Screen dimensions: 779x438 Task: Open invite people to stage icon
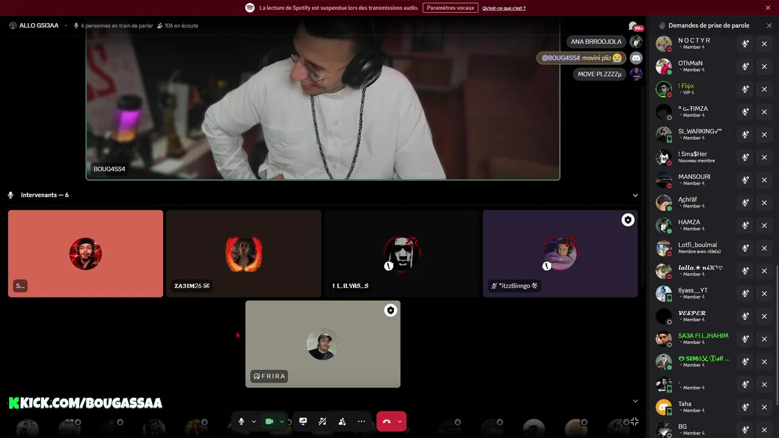point(342,422)
